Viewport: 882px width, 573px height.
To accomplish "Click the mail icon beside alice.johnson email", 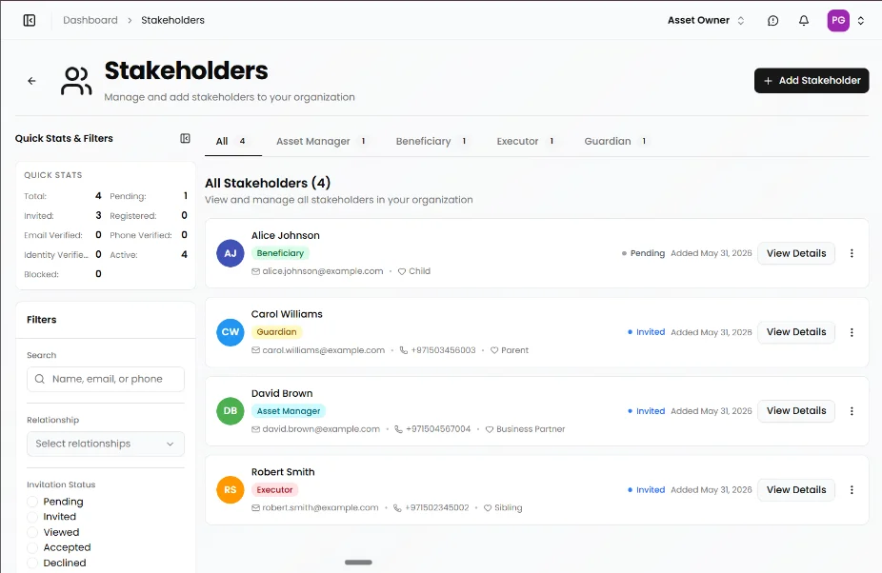I will pyautogui.click(x=255, y=271).
